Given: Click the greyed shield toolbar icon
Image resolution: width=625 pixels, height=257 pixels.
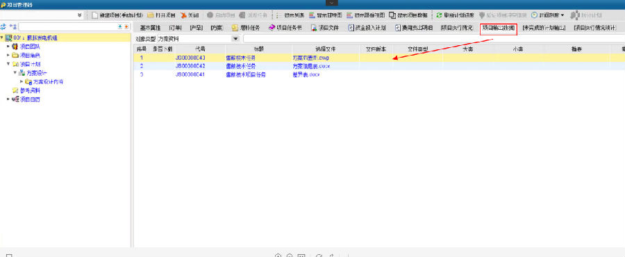Looking at the screenshot, I should [482, 15].
